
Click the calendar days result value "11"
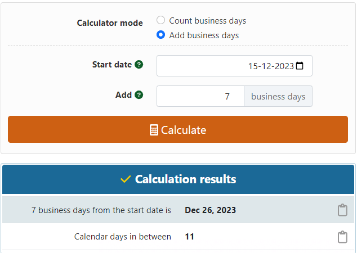coord(189,237)
